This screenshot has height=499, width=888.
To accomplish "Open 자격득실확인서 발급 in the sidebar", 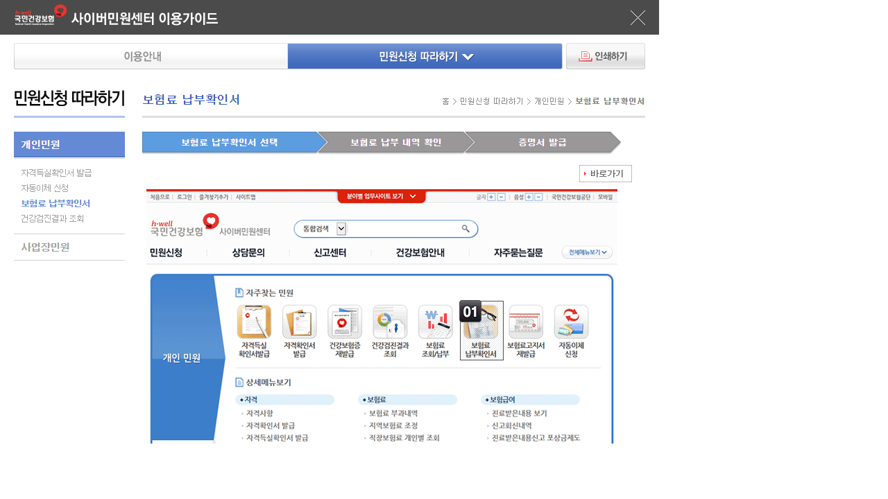I will click(56, 173).
